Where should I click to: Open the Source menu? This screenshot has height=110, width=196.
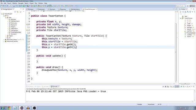[9, 3]
